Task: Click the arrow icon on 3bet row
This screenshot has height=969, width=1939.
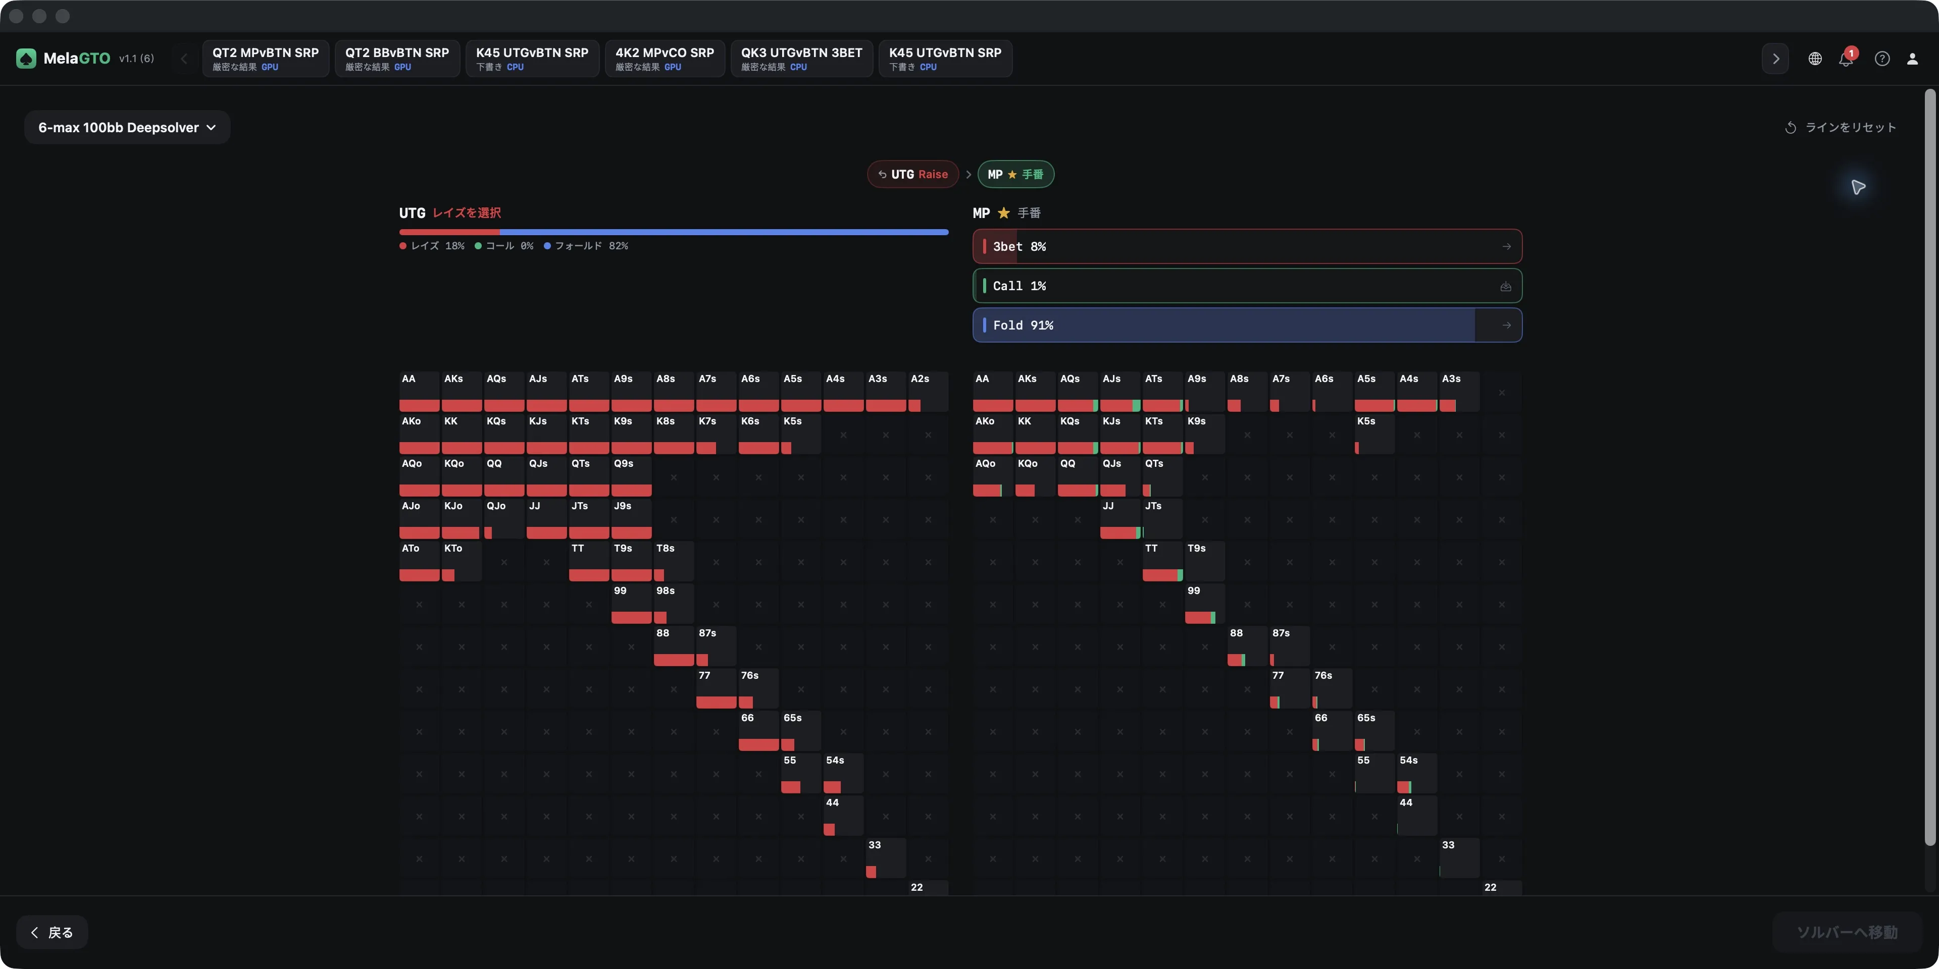Action: click(x=1506, y=247)
